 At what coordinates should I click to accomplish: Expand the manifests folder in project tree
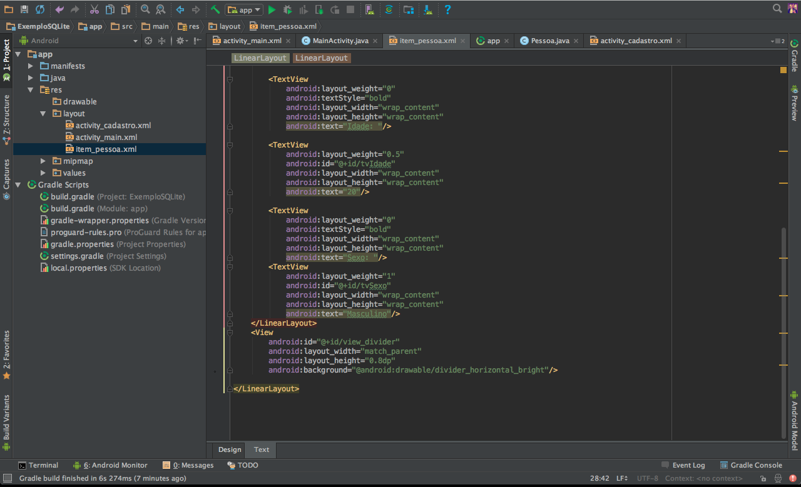30,66
